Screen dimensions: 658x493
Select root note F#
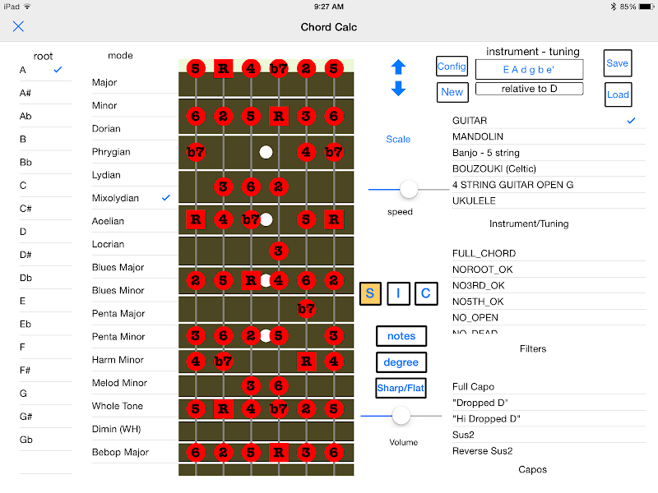(46, 371)
